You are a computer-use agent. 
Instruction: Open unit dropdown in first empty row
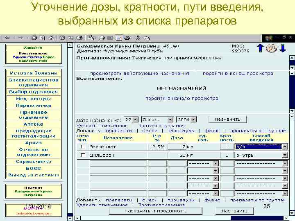pos(203,163)
